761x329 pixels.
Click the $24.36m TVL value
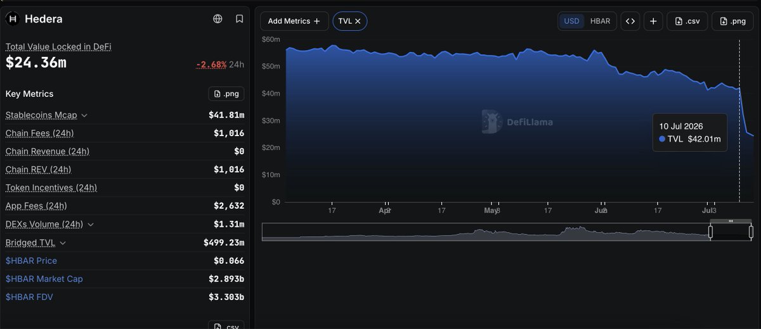tap(36, 63)
